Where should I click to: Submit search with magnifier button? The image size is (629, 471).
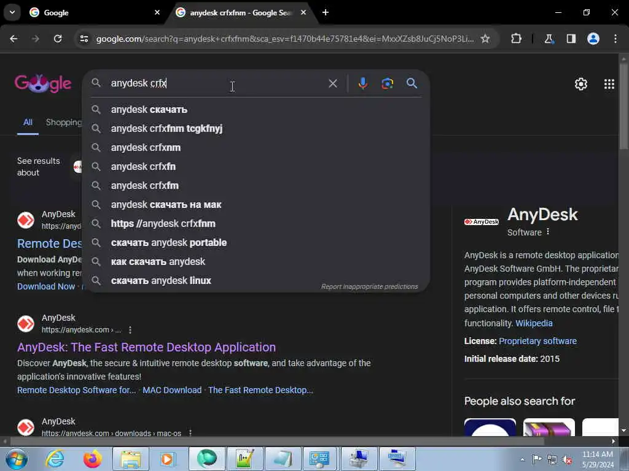tap(412, 83)
